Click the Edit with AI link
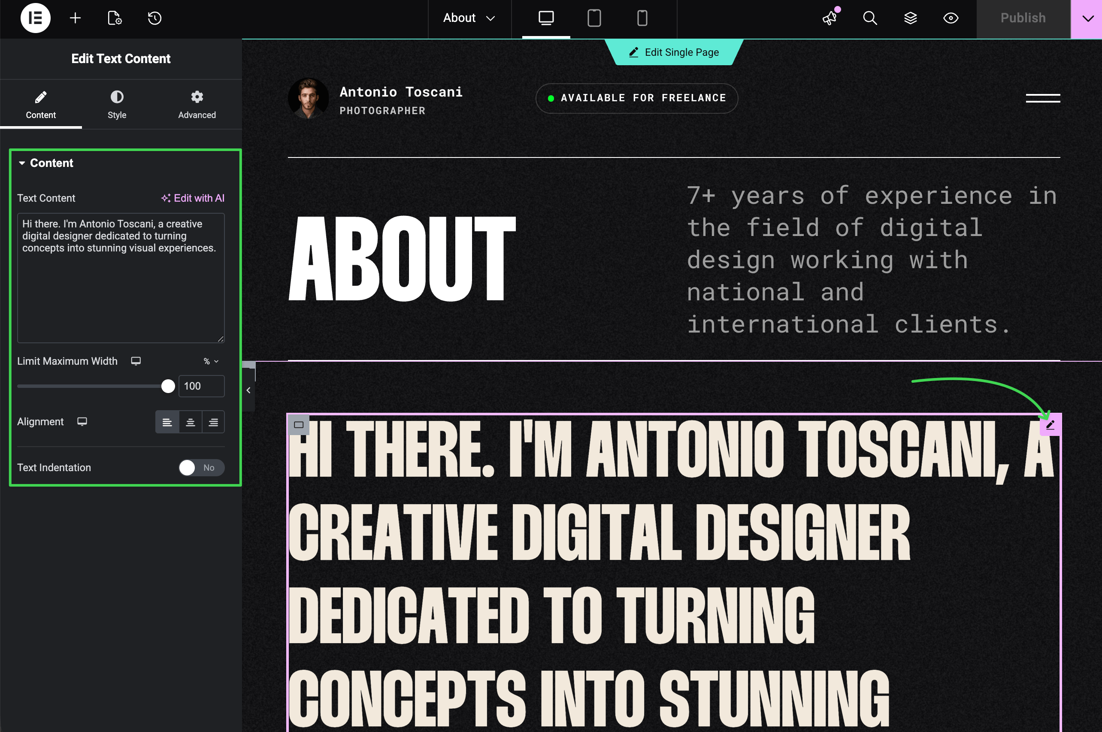Screen dimensions: 1102x732 [x=193, y=198]
